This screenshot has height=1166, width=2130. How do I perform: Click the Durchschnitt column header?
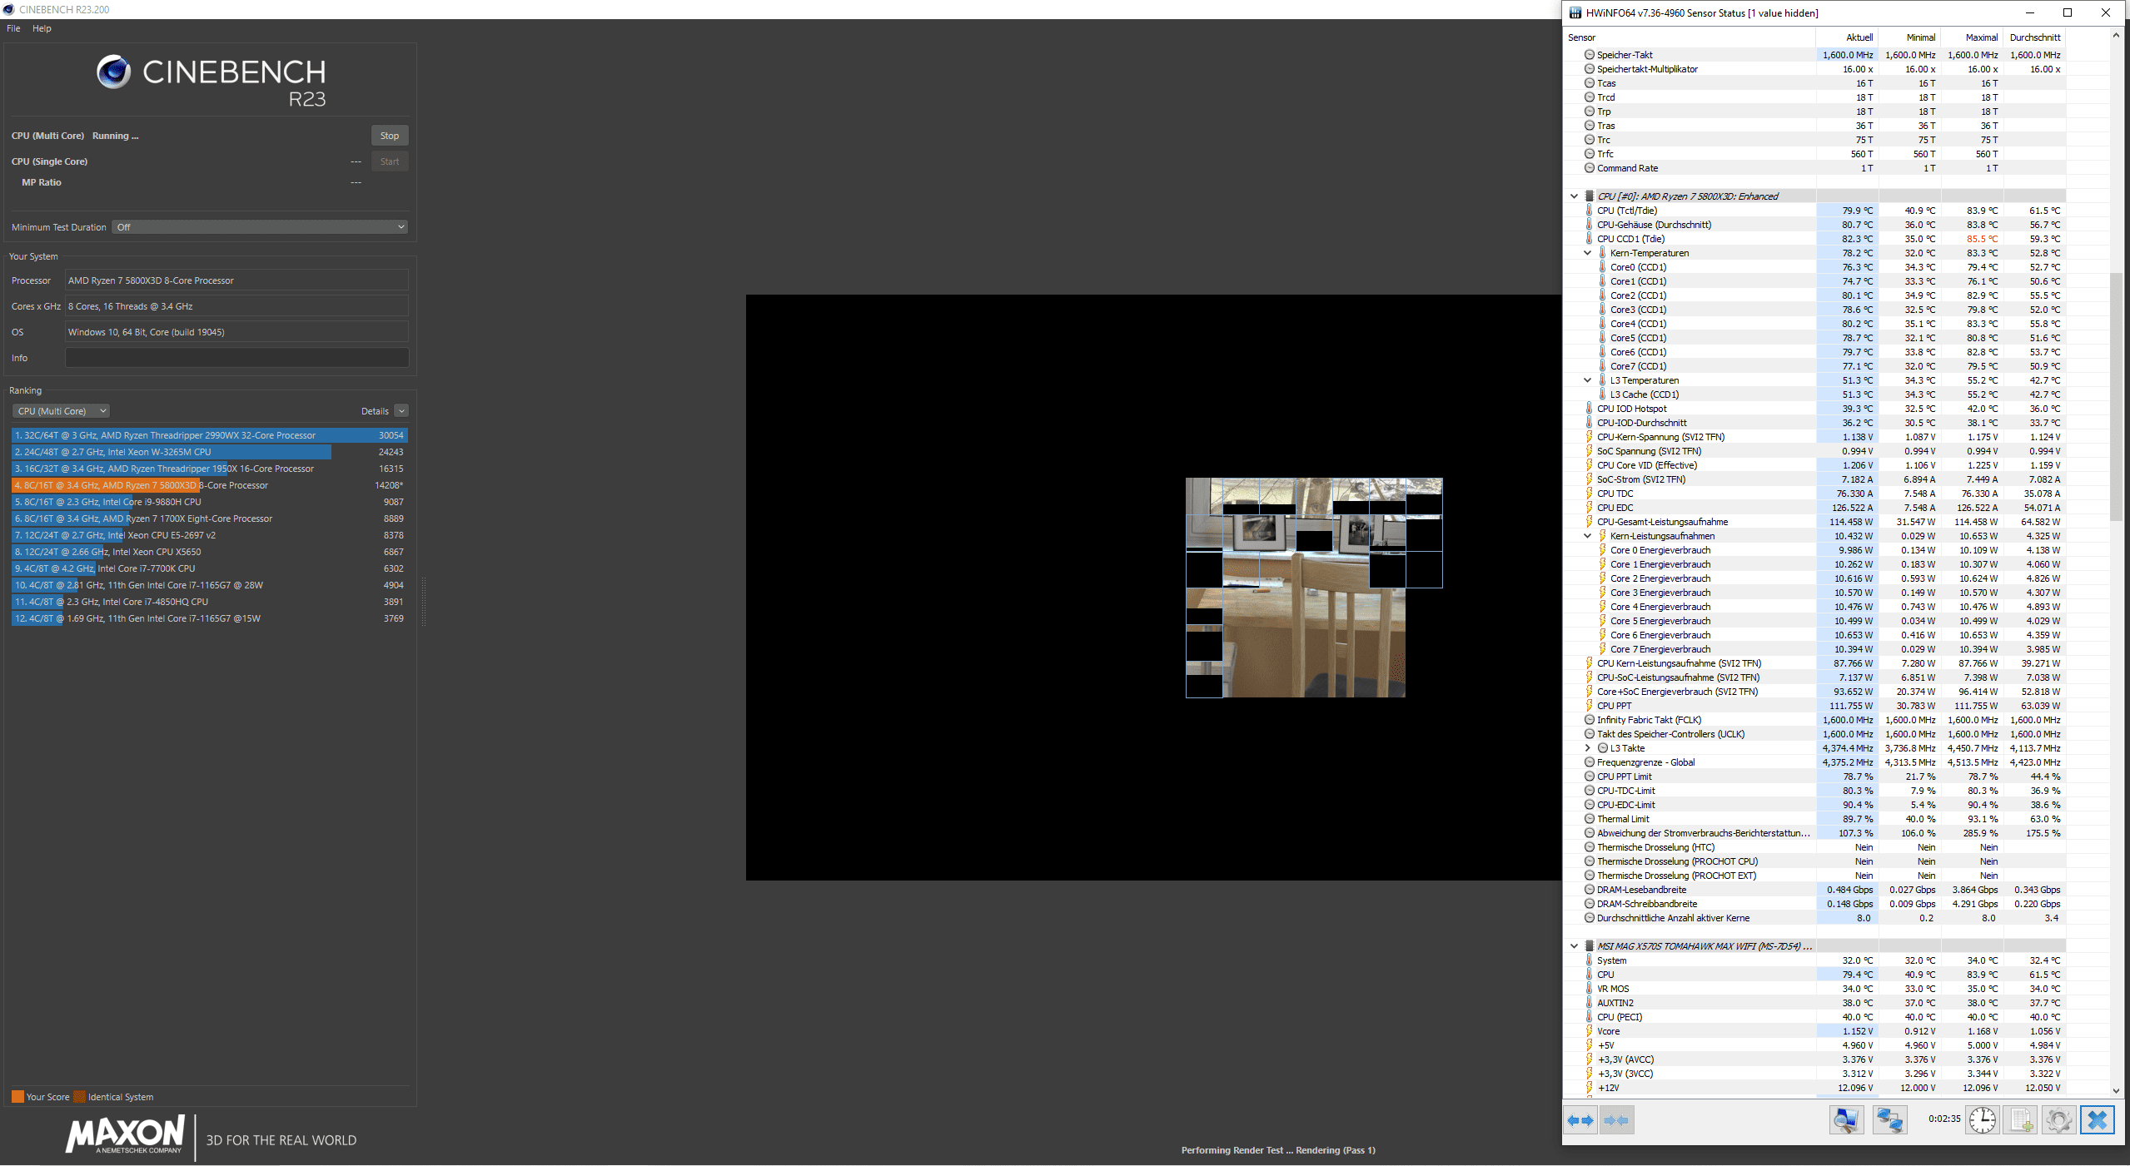click(2035, 37)
